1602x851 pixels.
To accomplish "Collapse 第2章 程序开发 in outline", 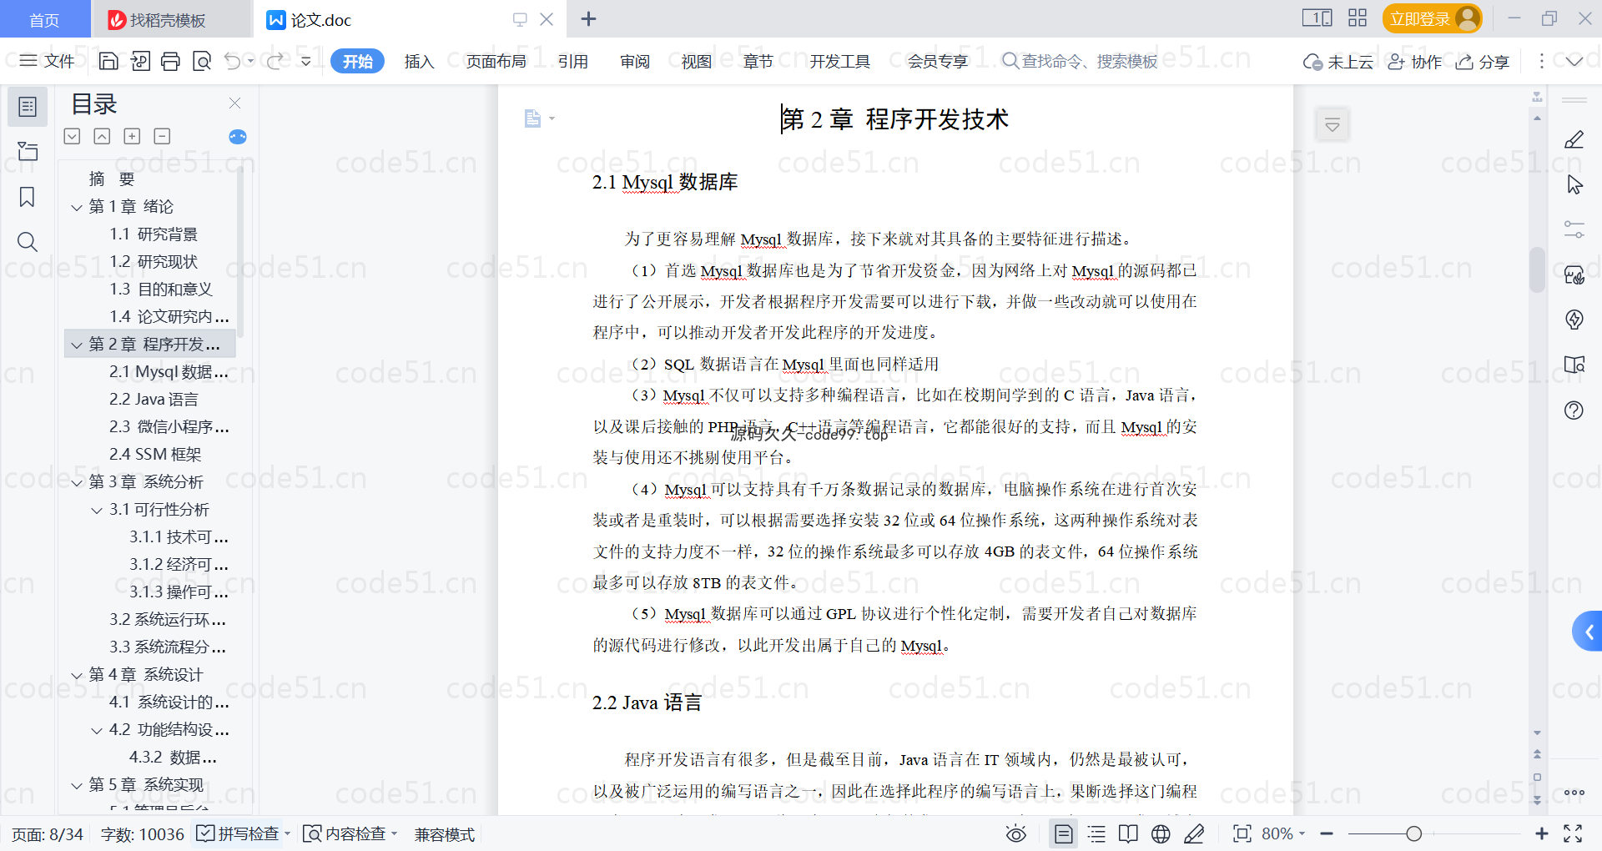I will tap(77, 345).
